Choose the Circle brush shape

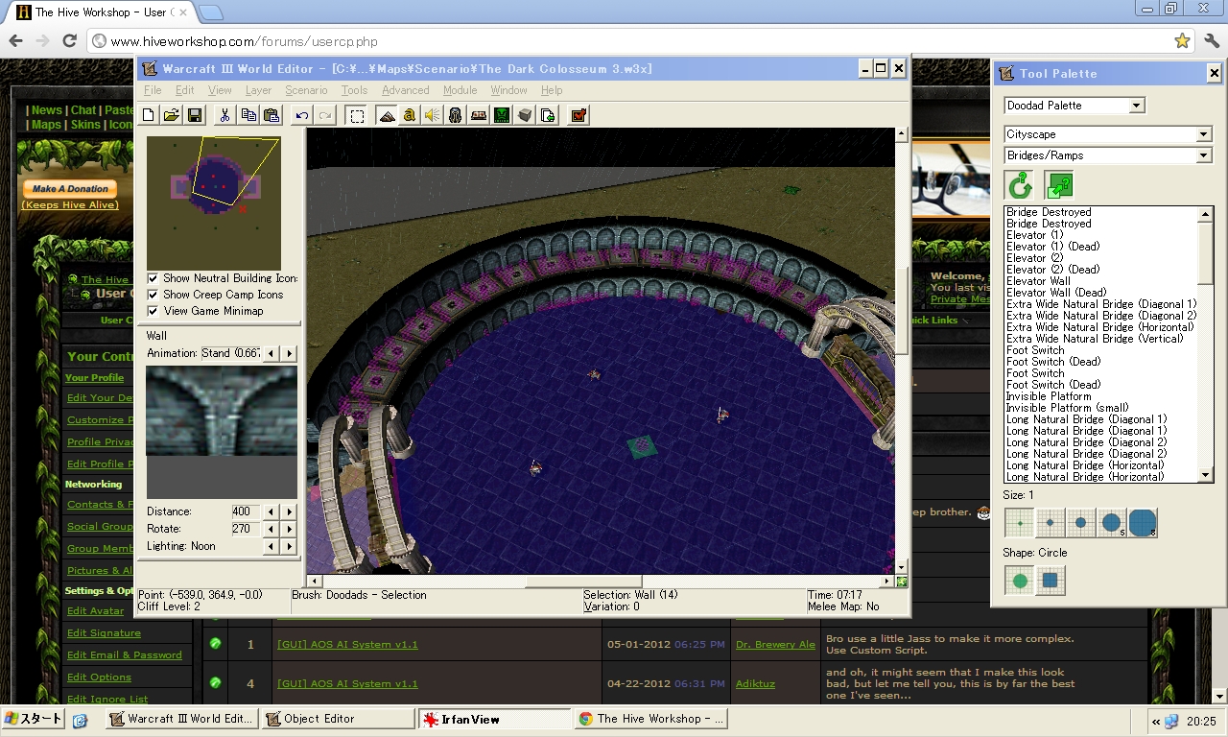pos(1020,581)
